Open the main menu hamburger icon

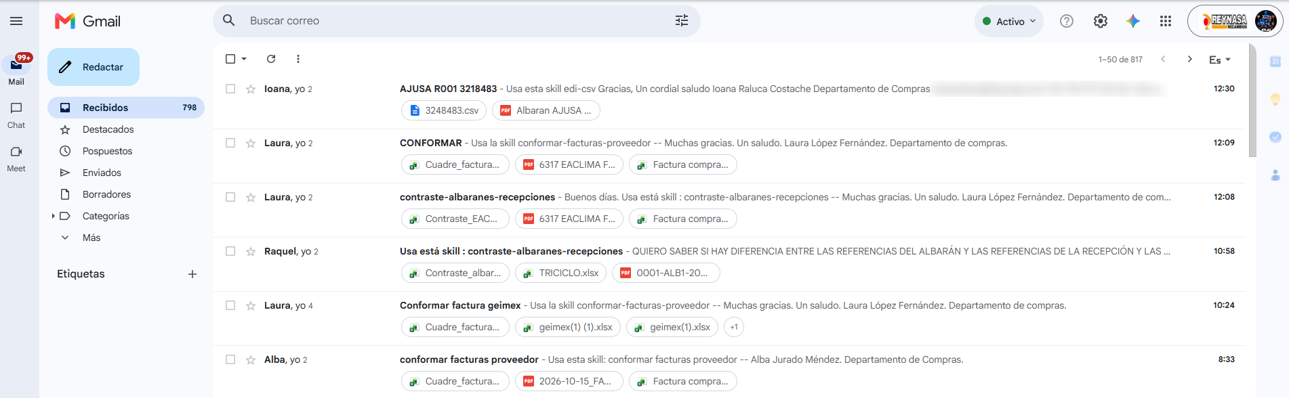16,21
